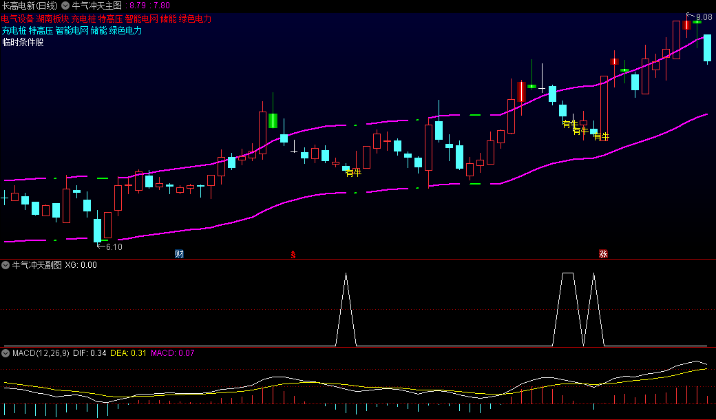
Task: Click the red 涨 marker icon
Action: point(603,254)
